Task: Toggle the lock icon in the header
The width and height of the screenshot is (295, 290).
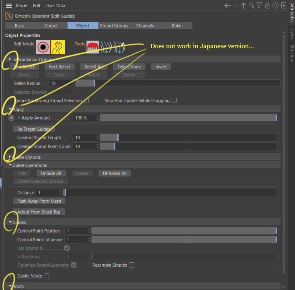Action: click(267, 6)
